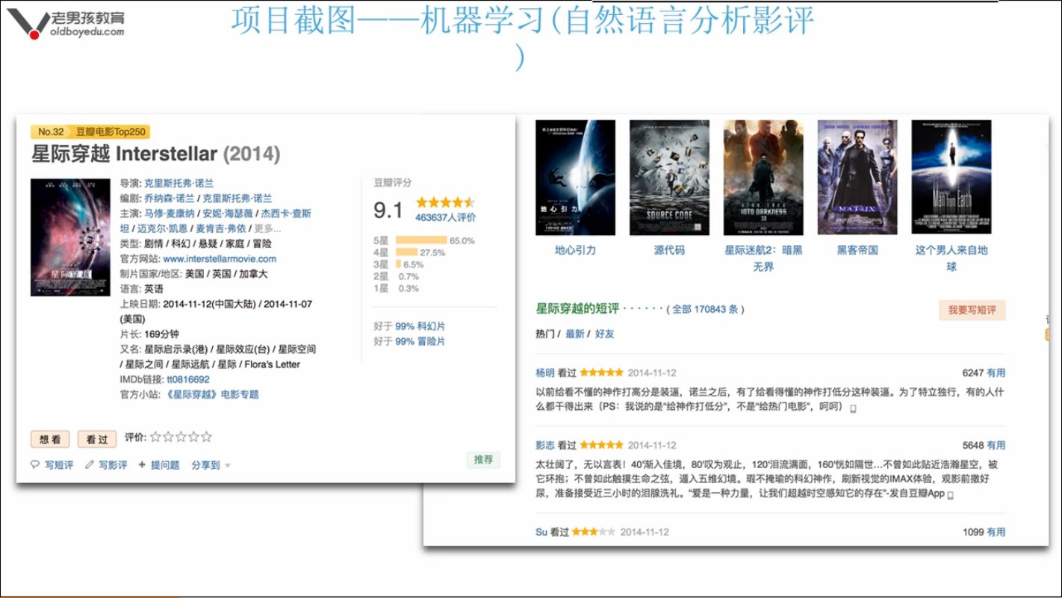Rate one star in the 评价 row
Screen dimensions: 1062x598
(155, 437)
